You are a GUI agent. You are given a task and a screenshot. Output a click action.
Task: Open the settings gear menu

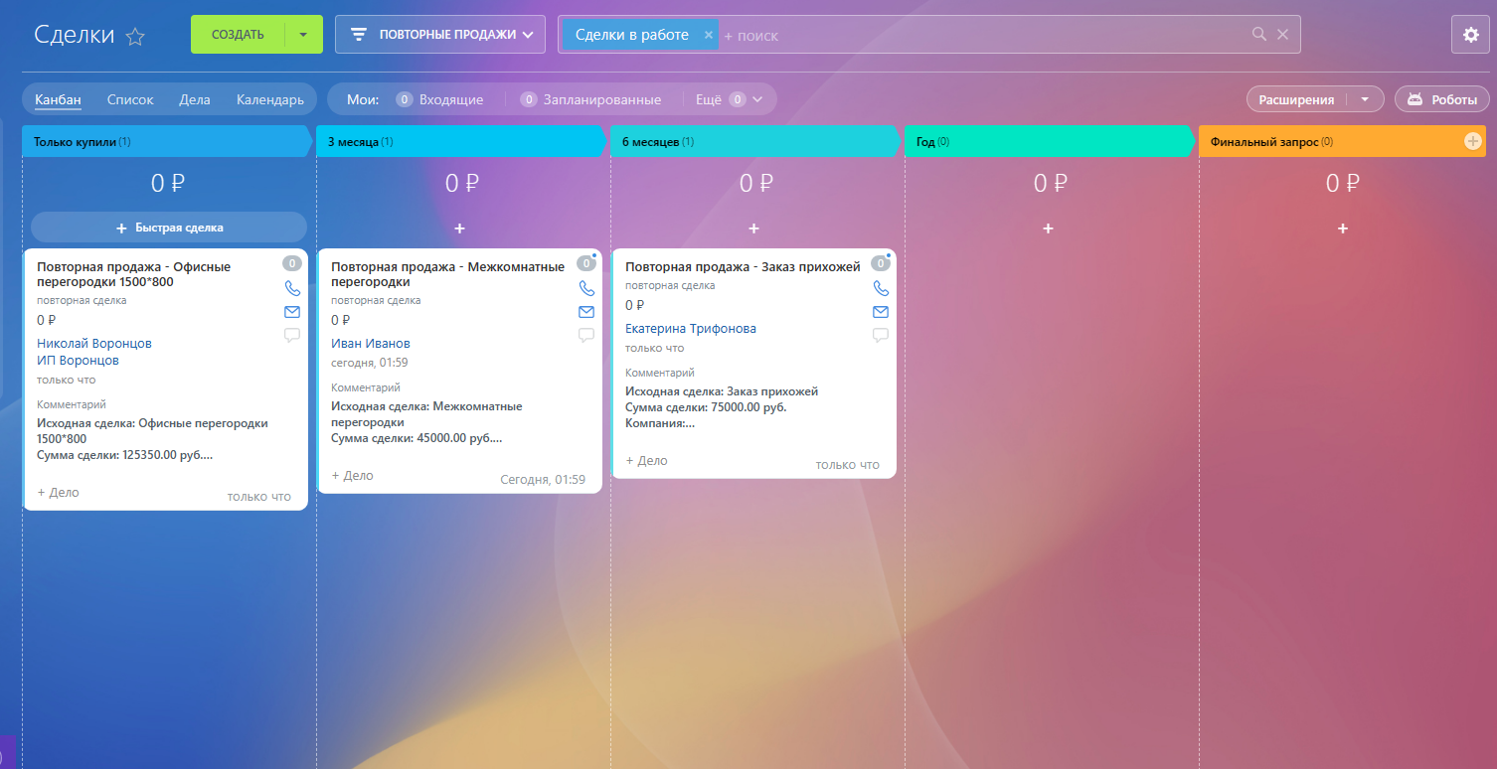click(x=1471, y=35)
